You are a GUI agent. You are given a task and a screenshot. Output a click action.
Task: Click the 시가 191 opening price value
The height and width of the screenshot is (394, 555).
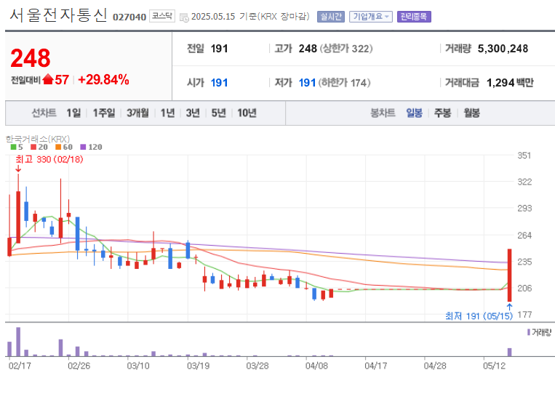(219, 82)
